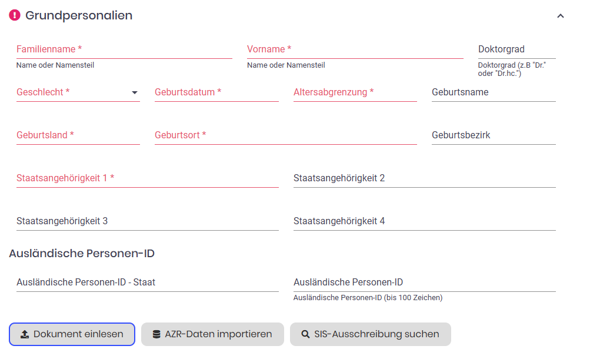Screen dimensions: 590x359
Task: Select the Geburtsort field
Action: click(x=285, y=135)
